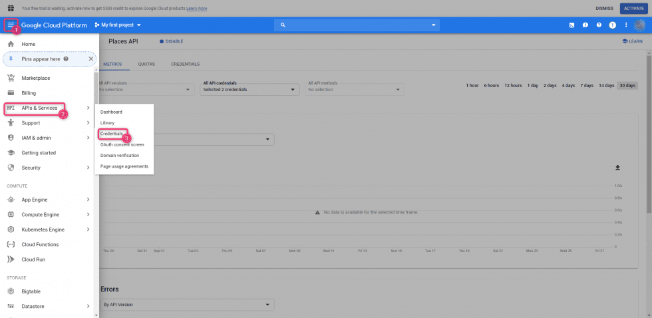Open the user account avatar

[639, 25]
